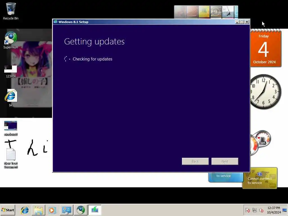Click the Friday 4 October calendar gadget
The width and height of the screenshot is (288, 216).
(x=266, y=48)
